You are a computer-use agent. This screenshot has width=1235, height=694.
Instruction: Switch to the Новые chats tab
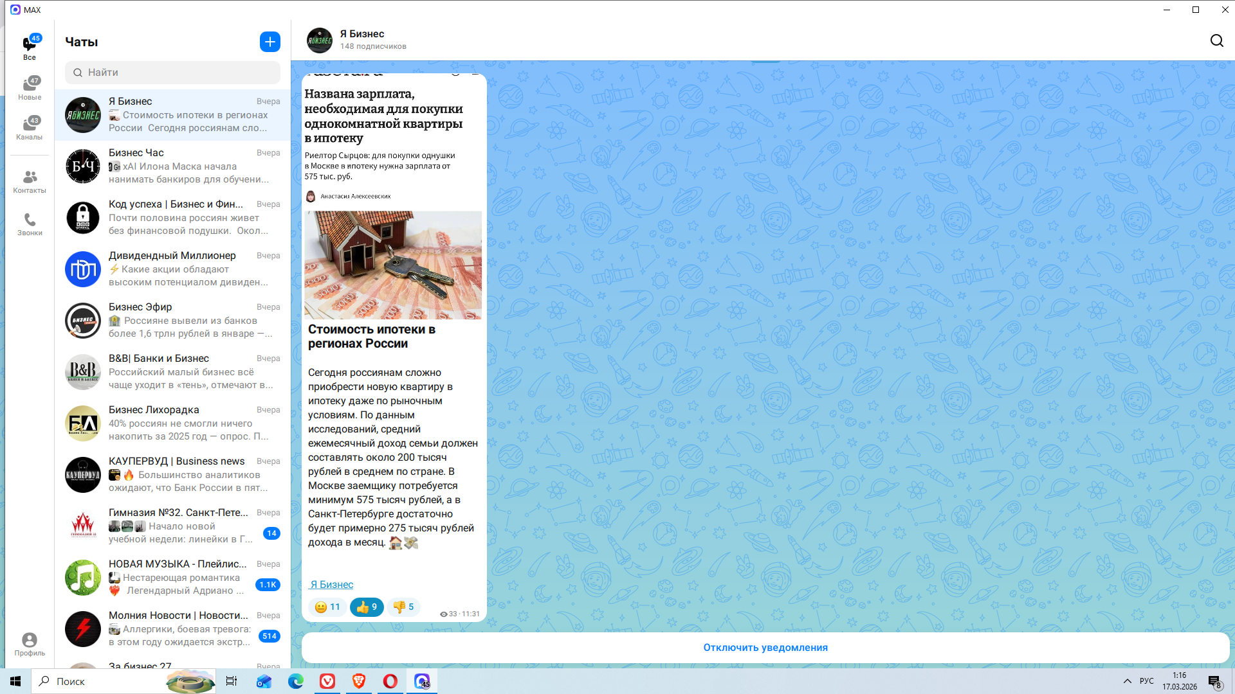coord(30,88)
